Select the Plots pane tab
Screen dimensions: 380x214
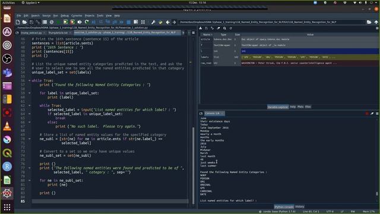[x=300, y=107]
